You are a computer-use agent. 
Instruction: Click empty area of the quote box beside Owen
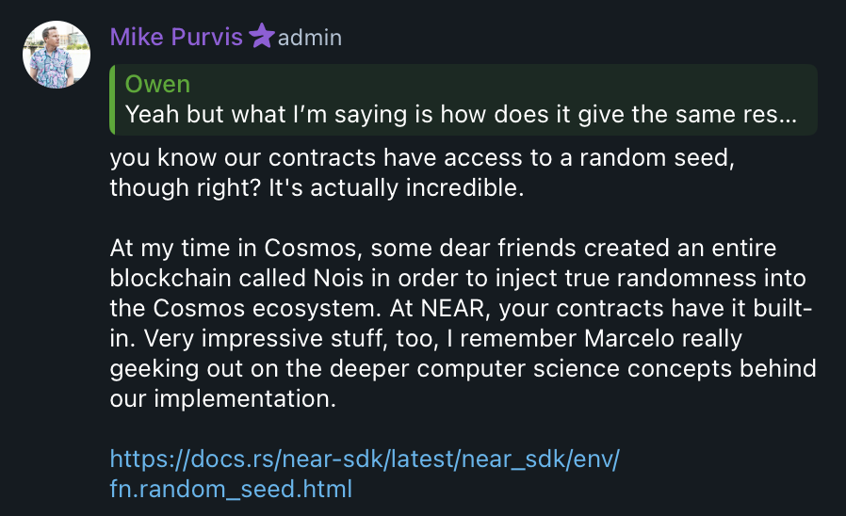pyautogui.click(x=502, y=84)
